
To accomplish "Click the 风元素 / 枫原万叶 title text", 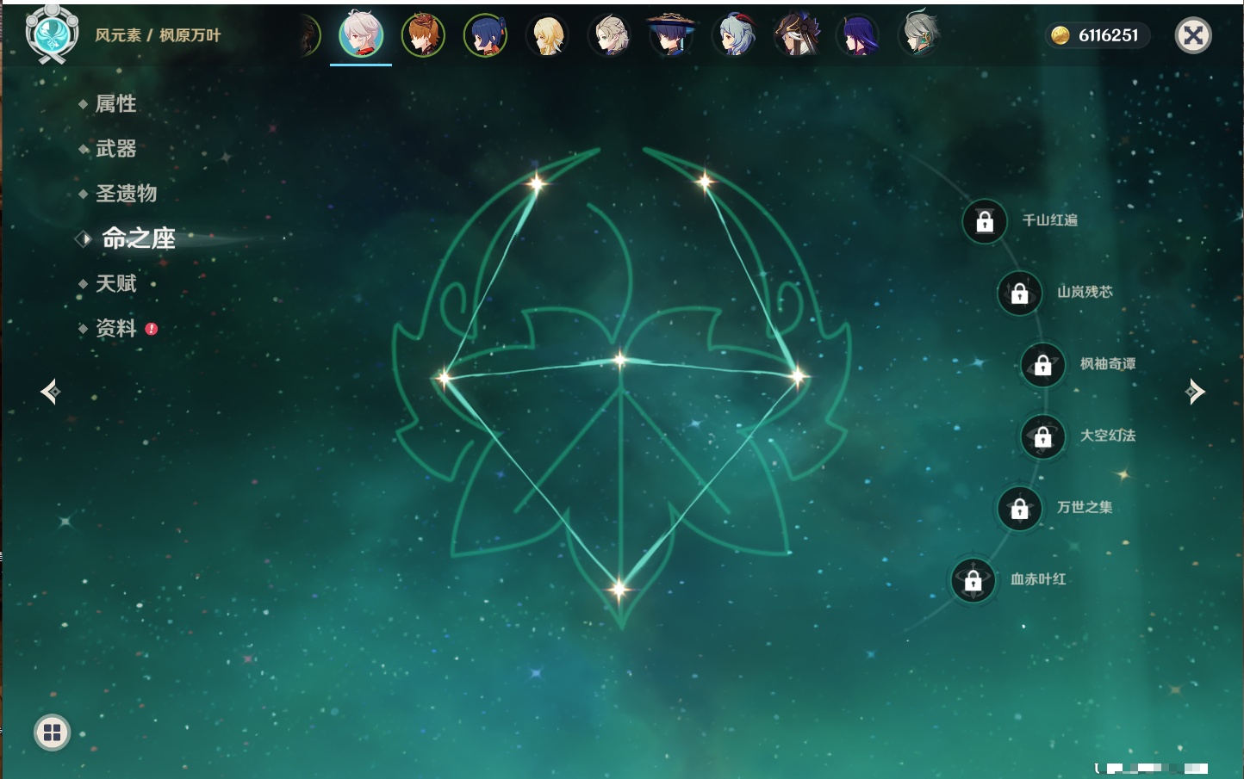I will pos(158,35).
